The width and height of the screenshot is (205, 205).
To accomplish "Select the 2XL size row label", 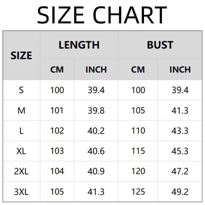I will (21, 171).
